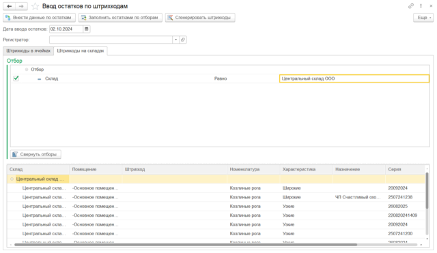Edit filter value Центральный склад ООО

[354, 78]
